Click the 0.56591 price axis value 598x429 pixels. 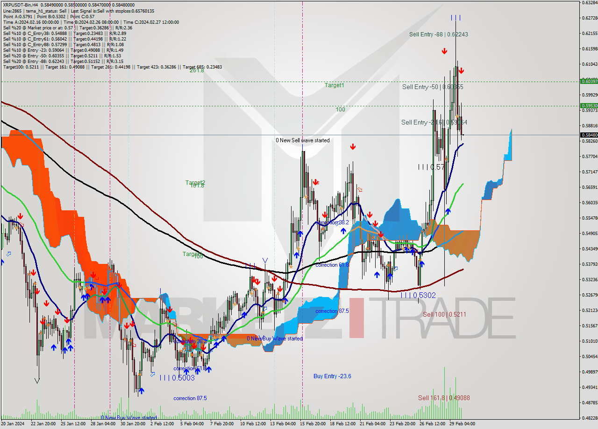point(589,187)
